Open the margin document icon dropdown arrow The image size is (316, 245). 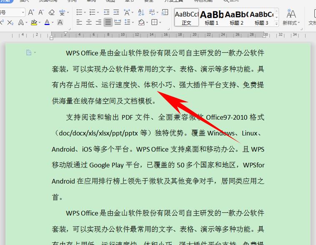35,53
